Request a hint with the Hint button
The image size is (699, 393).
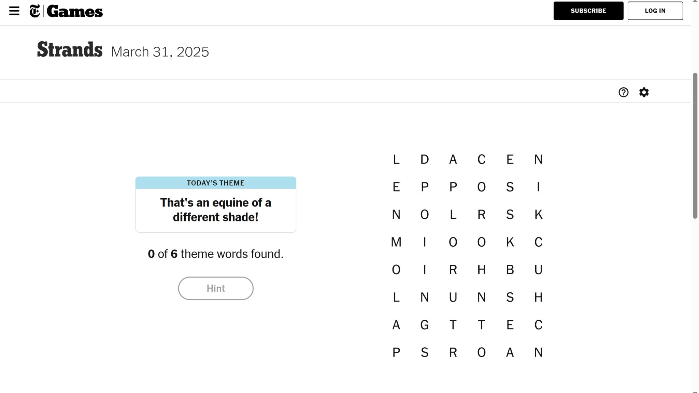point(215,288)
